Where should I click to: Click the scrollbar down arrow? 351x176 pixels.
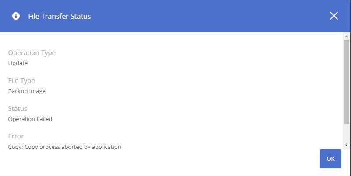tap(347, 145)
